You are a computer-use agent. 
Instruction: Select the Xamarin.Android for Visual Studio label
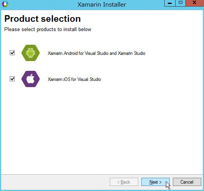click(x=97, y=53)
